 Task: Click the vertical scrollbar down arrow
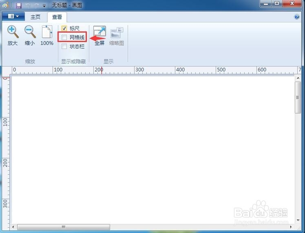point(298,220)
